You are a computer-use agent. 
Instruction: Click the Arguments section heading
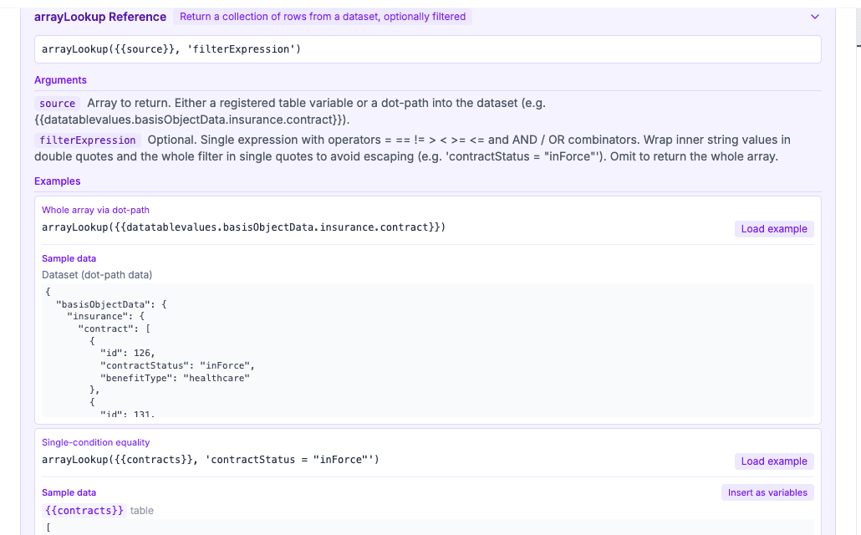(60, 80)
